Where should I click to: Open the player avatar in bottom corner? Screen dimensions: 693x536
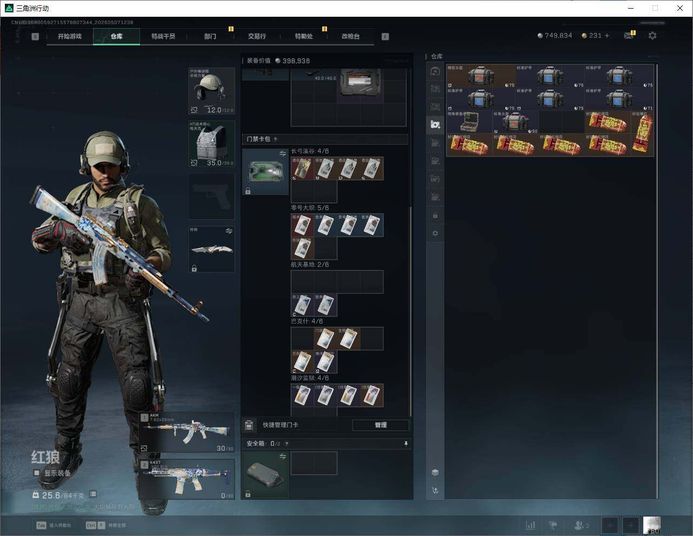[x=651, y=525]
